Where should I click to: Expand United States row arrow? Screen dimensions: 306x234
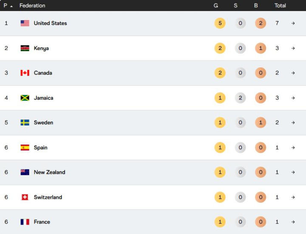coord(293,23)
